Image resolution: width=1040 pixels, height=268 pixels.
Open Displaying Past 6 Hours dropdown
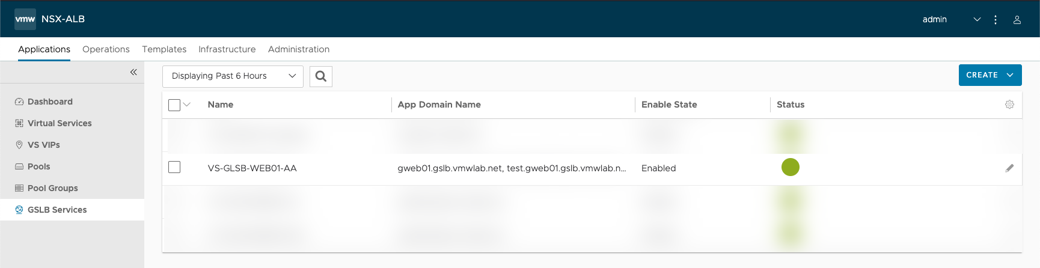[x=233, y=76]
